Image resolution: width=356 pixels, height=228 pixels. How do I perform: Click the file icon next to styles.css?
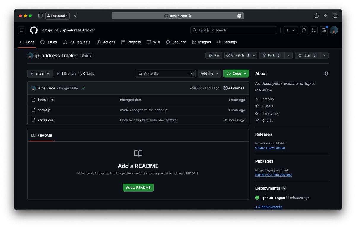click(34, 120)
